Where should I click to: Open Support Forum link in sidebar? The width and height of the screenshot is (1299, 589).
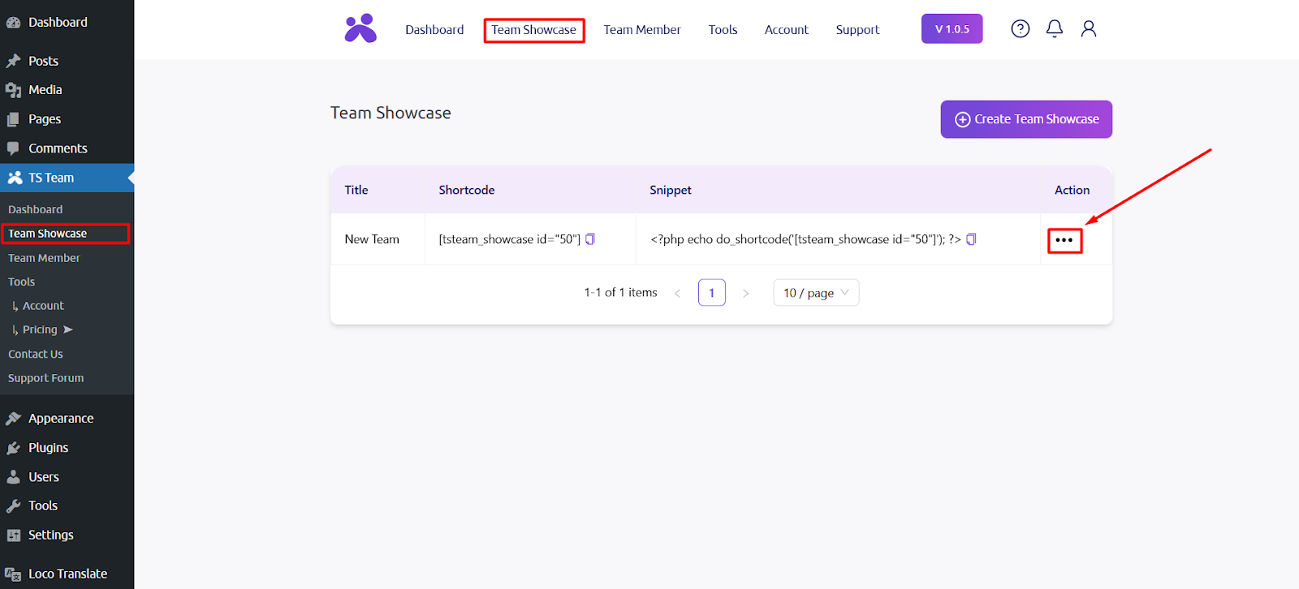click(45, 378)
